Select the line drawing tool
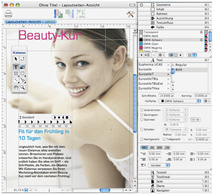 click(16, 80)
